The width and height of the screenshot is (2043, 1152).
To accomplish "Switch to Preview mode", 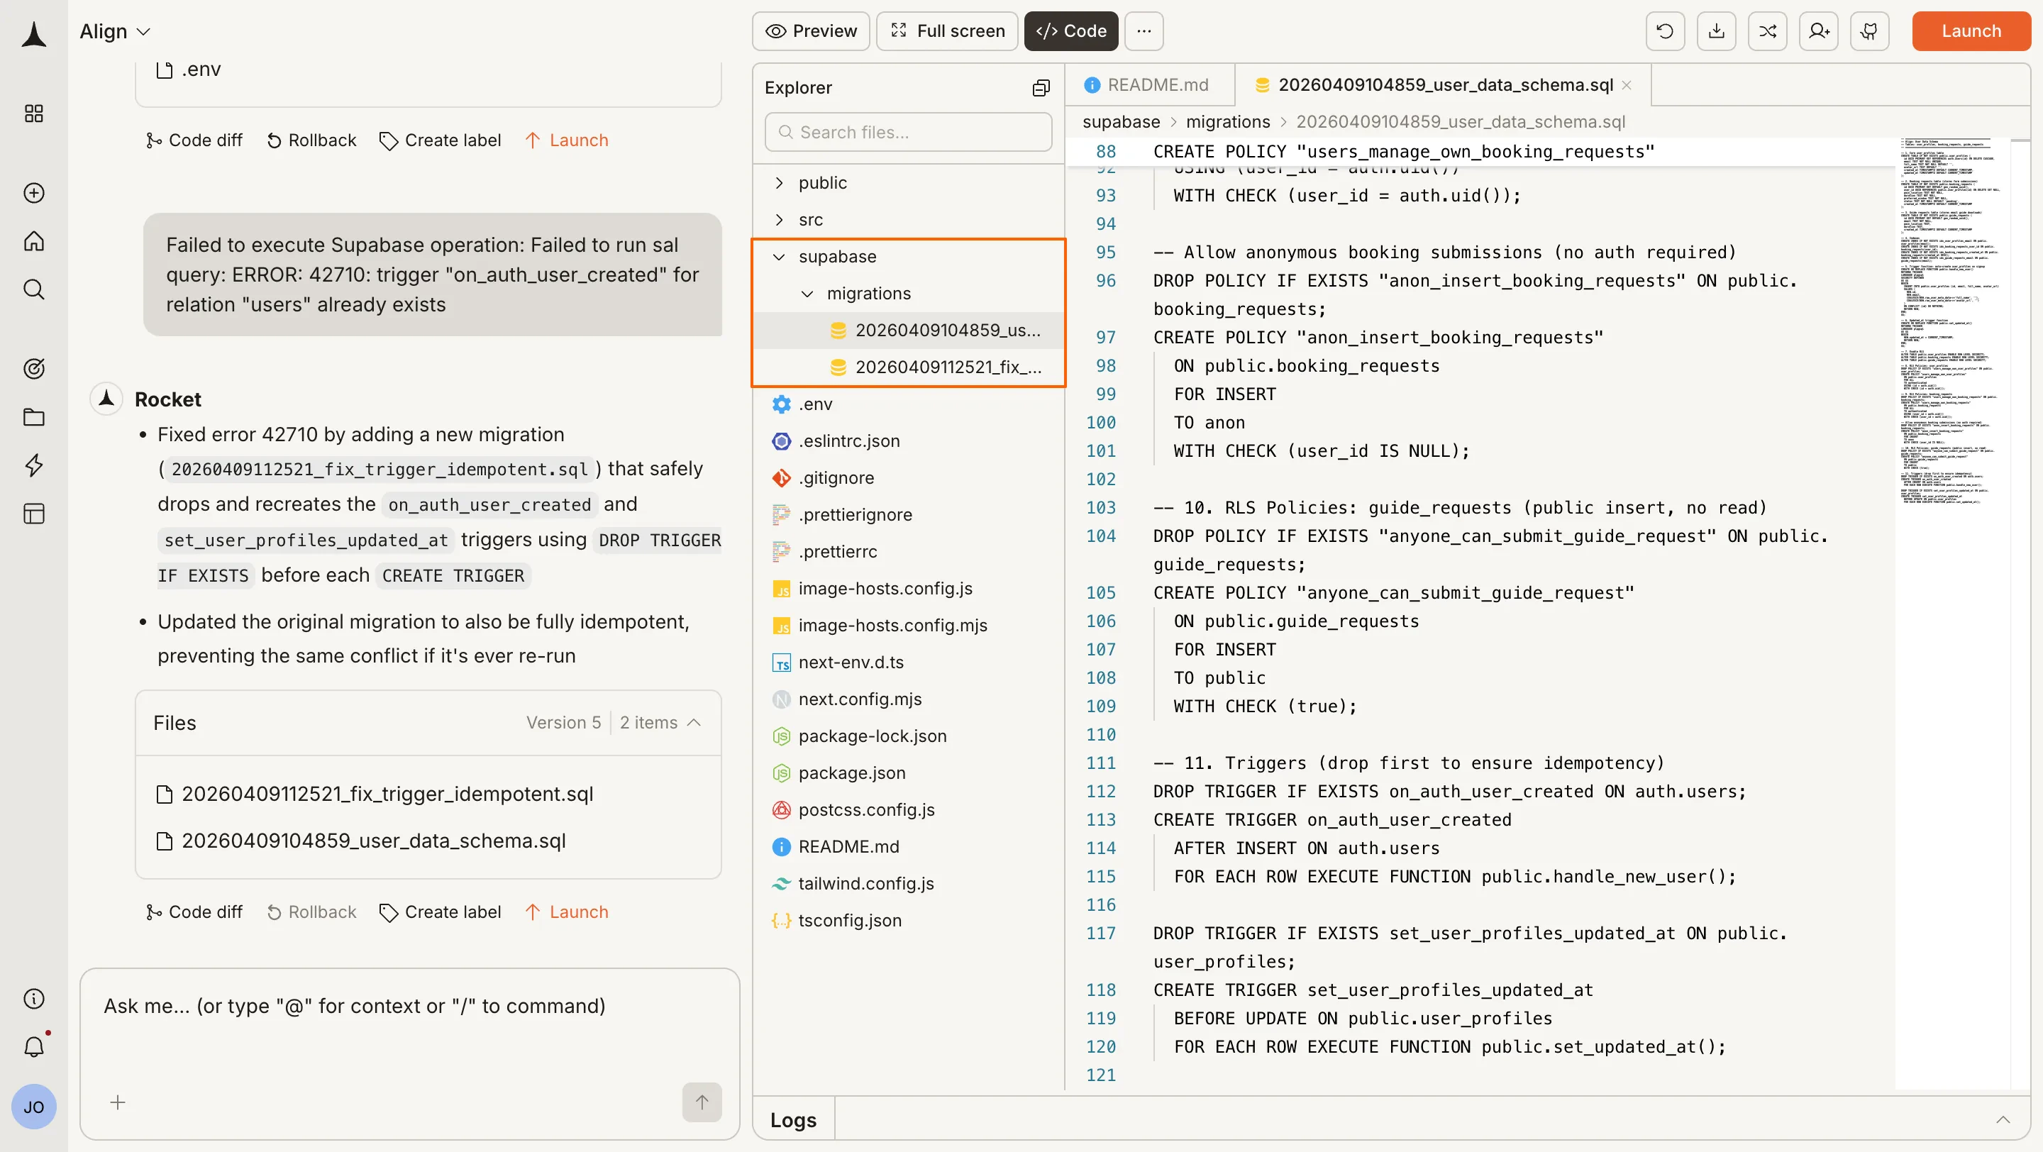I will pyautogui.click(x=811, y=31).
